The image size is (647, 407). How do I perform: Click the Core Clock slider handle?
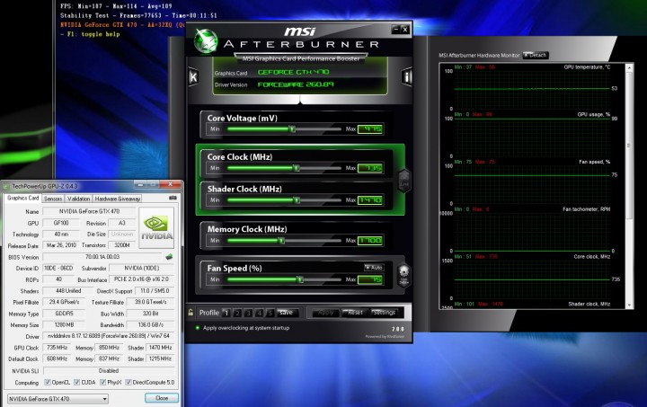point(297,168)
